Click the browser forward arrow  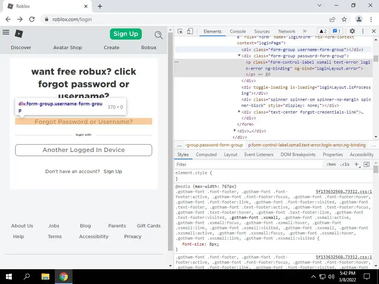point(20,19)
